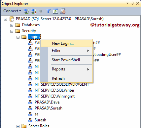Select the Databases tree item
The height and width of the screenshot is (128, 141).
click(31, 25)
